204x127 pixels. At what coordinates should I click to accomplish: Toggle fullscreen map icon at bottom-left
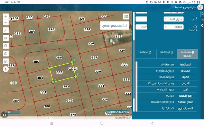(x=4, y=115)
